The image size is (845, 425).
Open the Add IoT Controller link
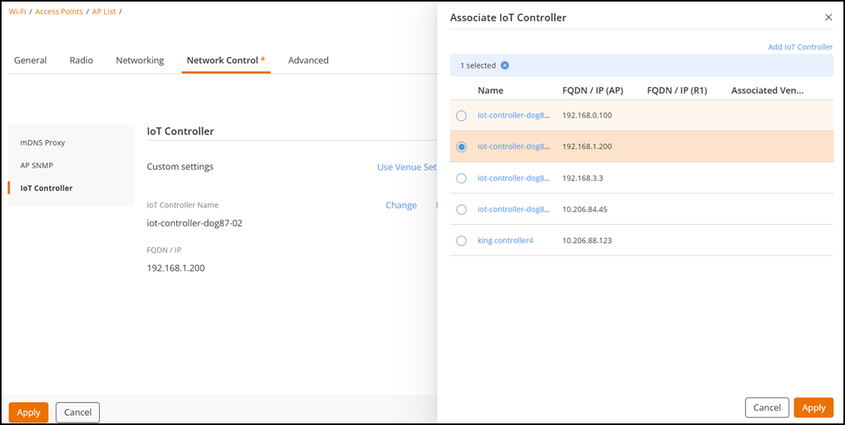801,47
